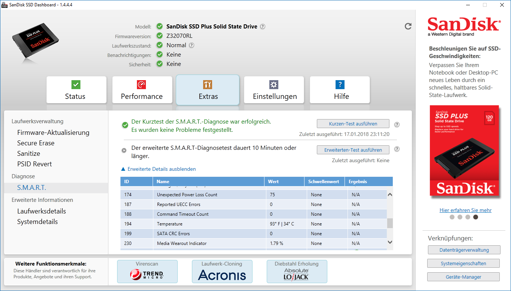
Task: Click Temperature value 93° F | 34° C
Action: pos(282,224)
